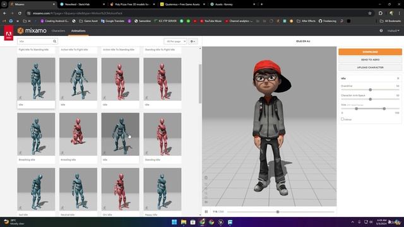Viewport: 404px width, 227px height.
Task: Open browser extensions puzzle icon
Action: pyautogui.click(x=381, y=13)
